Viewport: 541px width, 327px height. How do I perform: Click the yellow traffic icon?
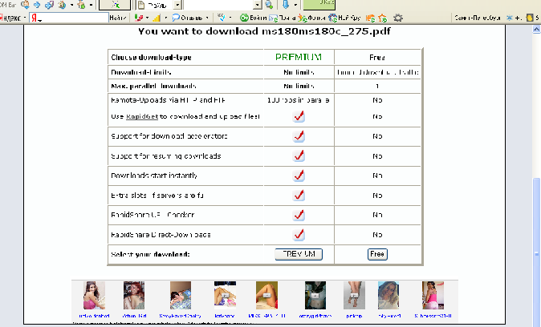pyautogui.click(x=530, y=18)
